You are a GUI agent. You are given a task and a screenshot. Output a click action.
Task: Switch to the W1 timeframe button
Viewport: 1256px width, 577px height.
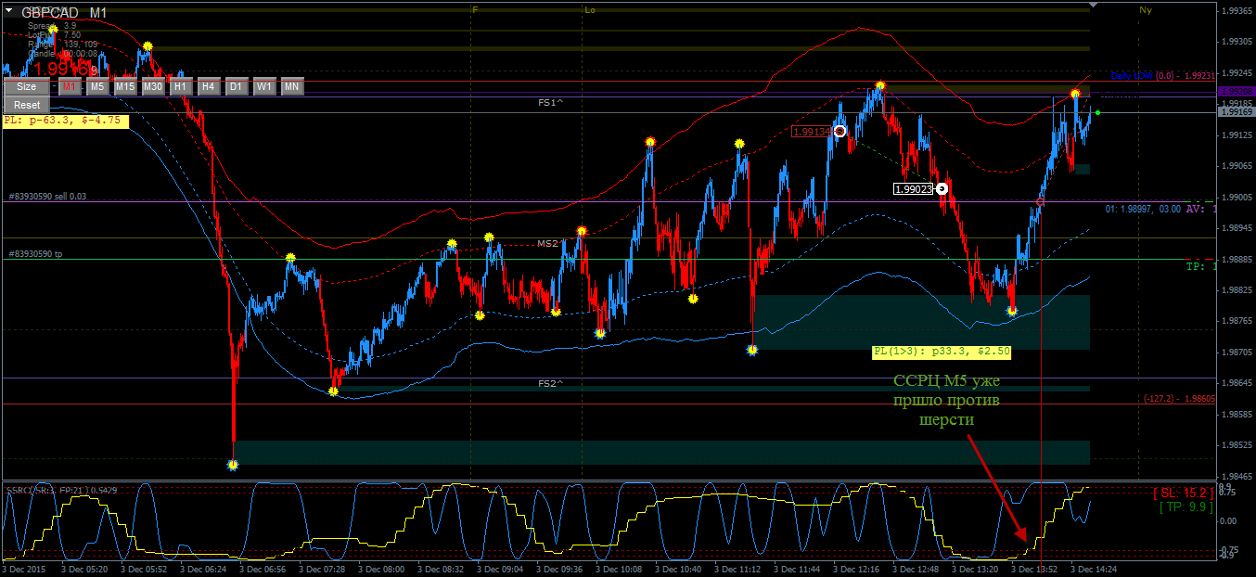tap(264, 86)
